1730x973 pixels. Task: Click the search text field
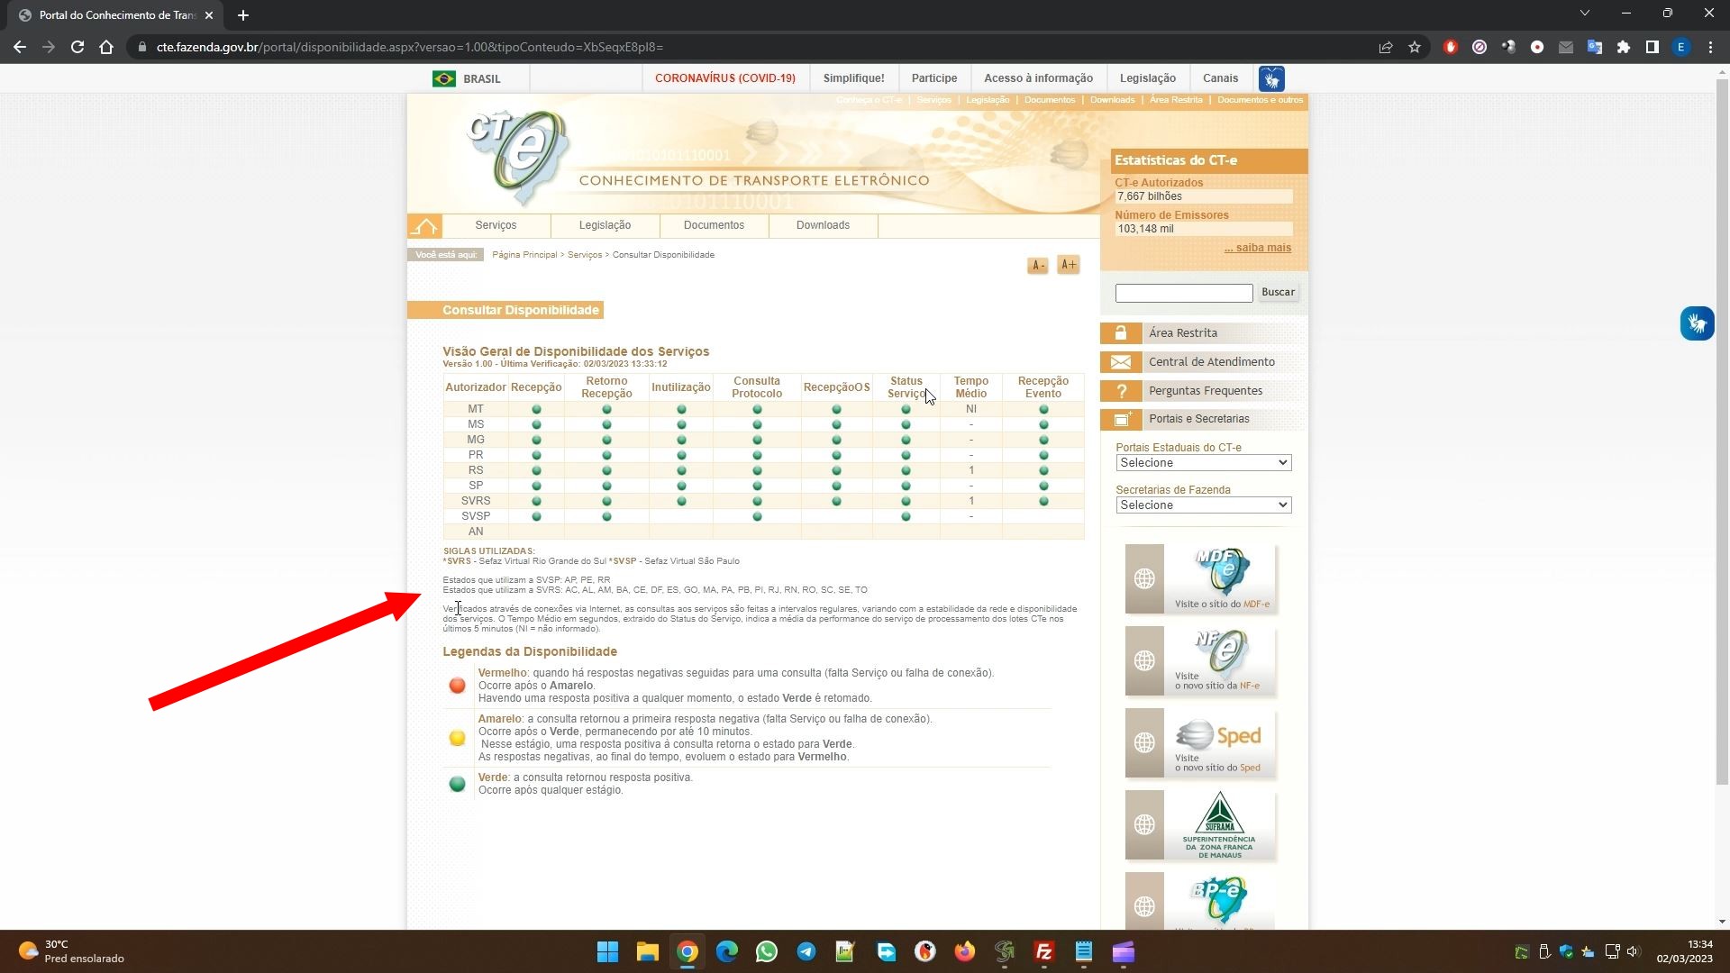tap(1184, 293)
